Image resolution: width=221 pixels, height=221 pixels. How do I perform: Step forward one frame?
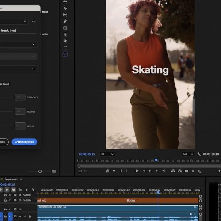coord(156,171)
